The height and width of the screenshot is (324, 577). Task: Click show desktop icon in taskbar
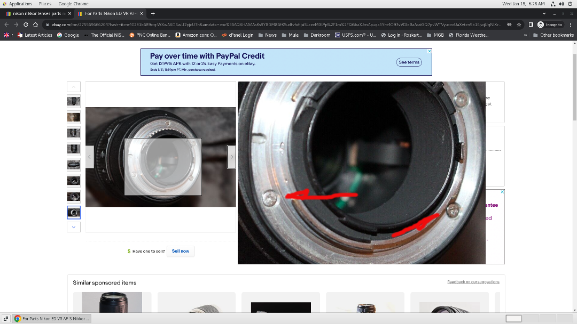pos(5,319)
